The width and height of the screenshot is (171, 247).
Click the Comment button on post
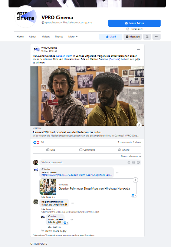point(87,150)
